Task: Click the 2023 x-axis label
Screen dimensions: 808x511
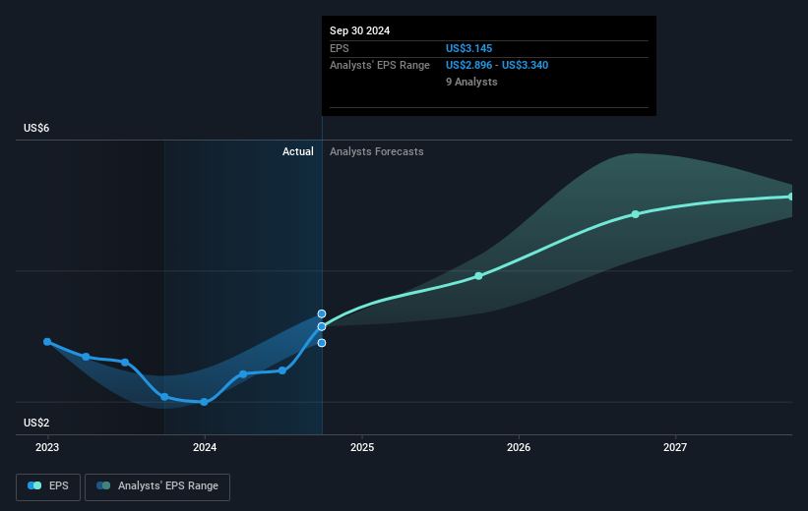Action: click(x=47, y=447)
